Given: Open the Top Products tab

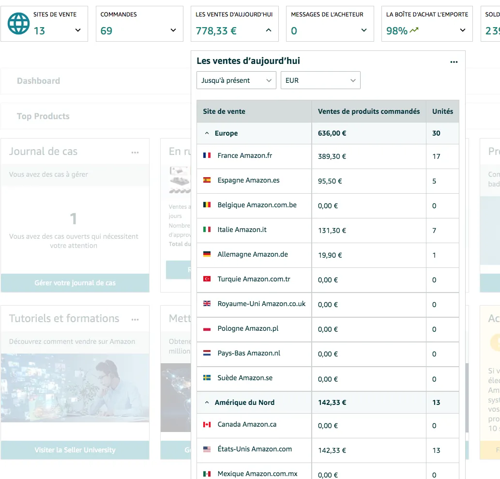Looking at the screenshot, I should pyautogui.click(x=43, y=116).
